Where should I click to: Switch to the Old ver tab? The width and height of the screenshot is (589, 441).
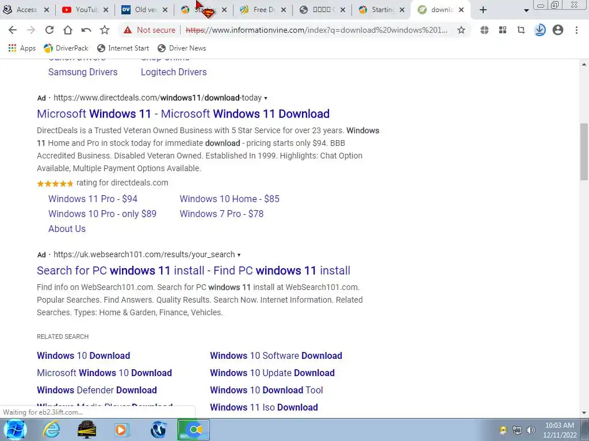pyautogui.click(x=144, y=10)
